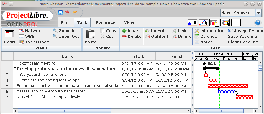The width and height of the screenshot is (264, 114).
Task: Delete the selected task
Action: point(132,36)
